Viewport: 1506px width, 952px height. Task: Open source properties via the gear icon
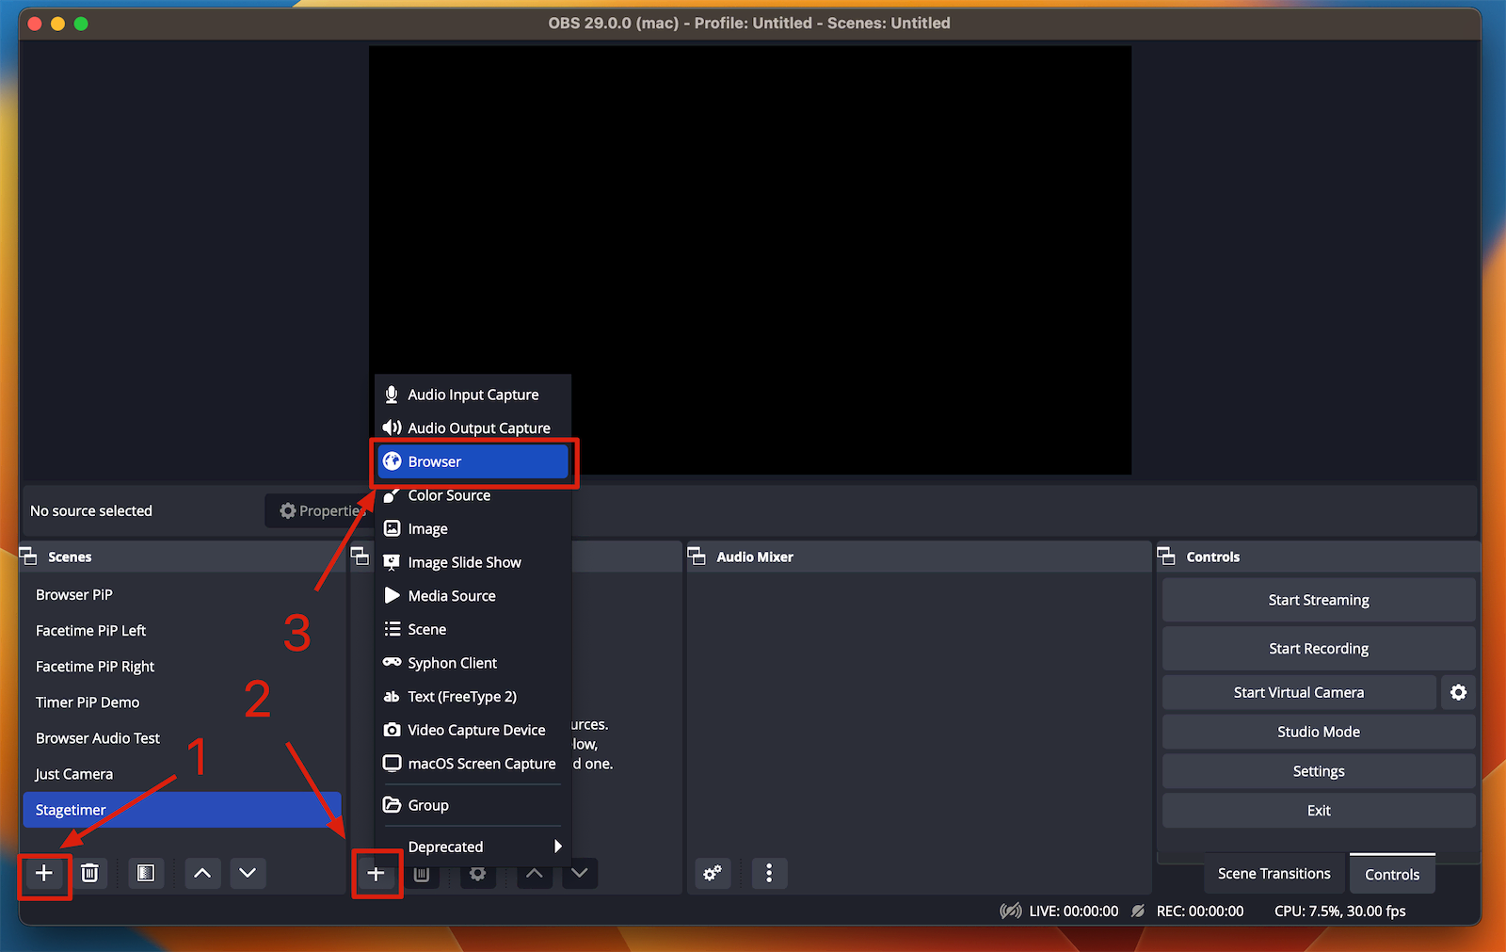(x=477, y=874)
